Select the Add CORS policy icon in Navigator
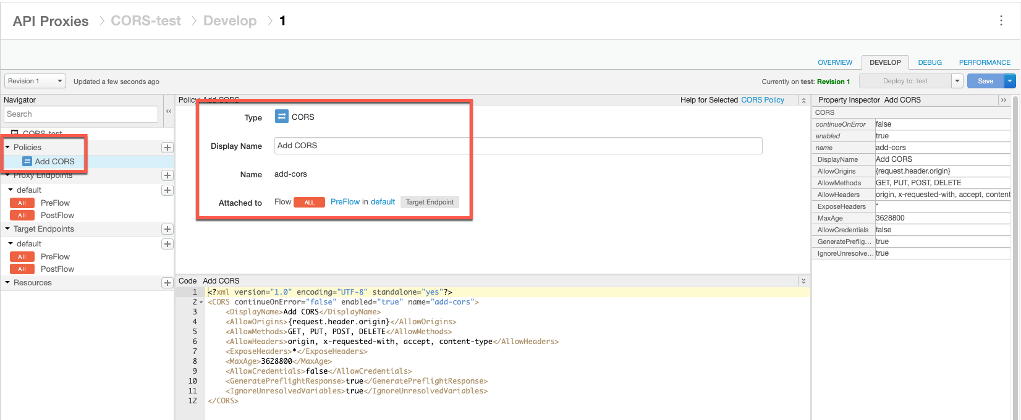Viewport: 1021px width, 420px height. (27, 161)
